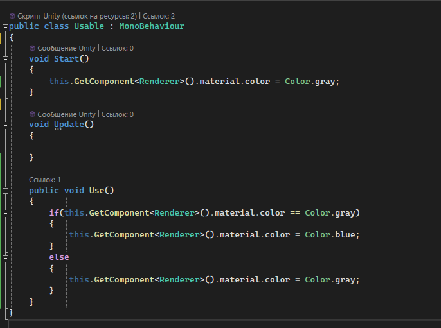Screen dimensions: 441x328
Task: Open class CodeLens 'Ссылок: 2' references
Action: (x=159, y=16)
